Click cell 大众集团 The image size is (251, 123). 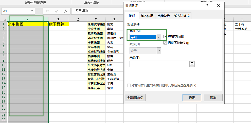[x=96, y=29]
